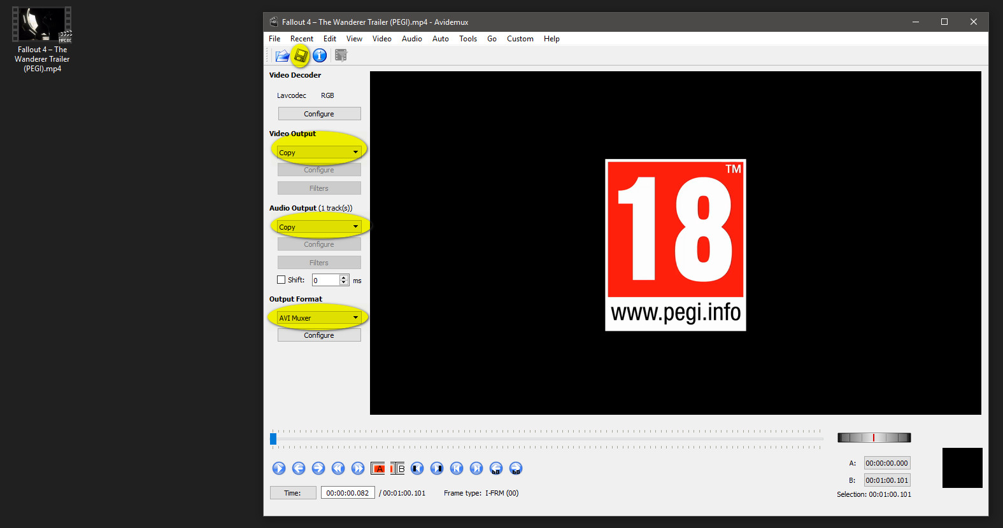1003x528 pixels.
Task: Click Configure under Video Decoder
Action: pyautogui.click(x=319, y=114)
